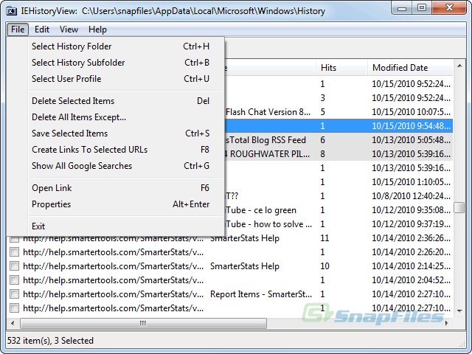Image resolution: width=472 pixels, height=354 pixels.
Task: Tick the checkbox for Report Items - SmarterSt... row
Action: point(14,294)
